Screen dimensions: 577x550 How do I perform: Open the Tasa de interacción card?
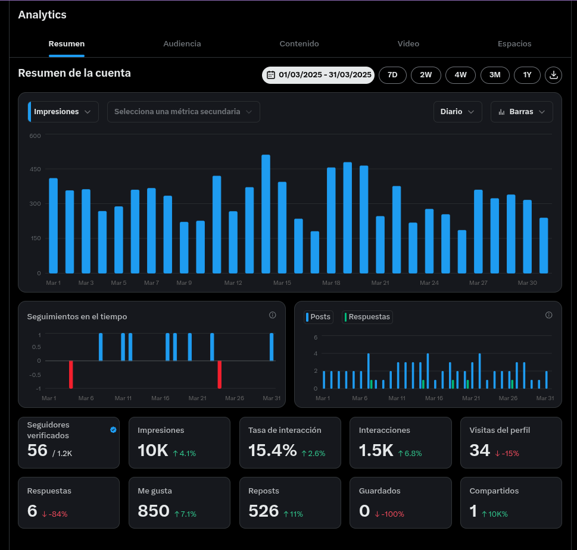pos(290,442)
